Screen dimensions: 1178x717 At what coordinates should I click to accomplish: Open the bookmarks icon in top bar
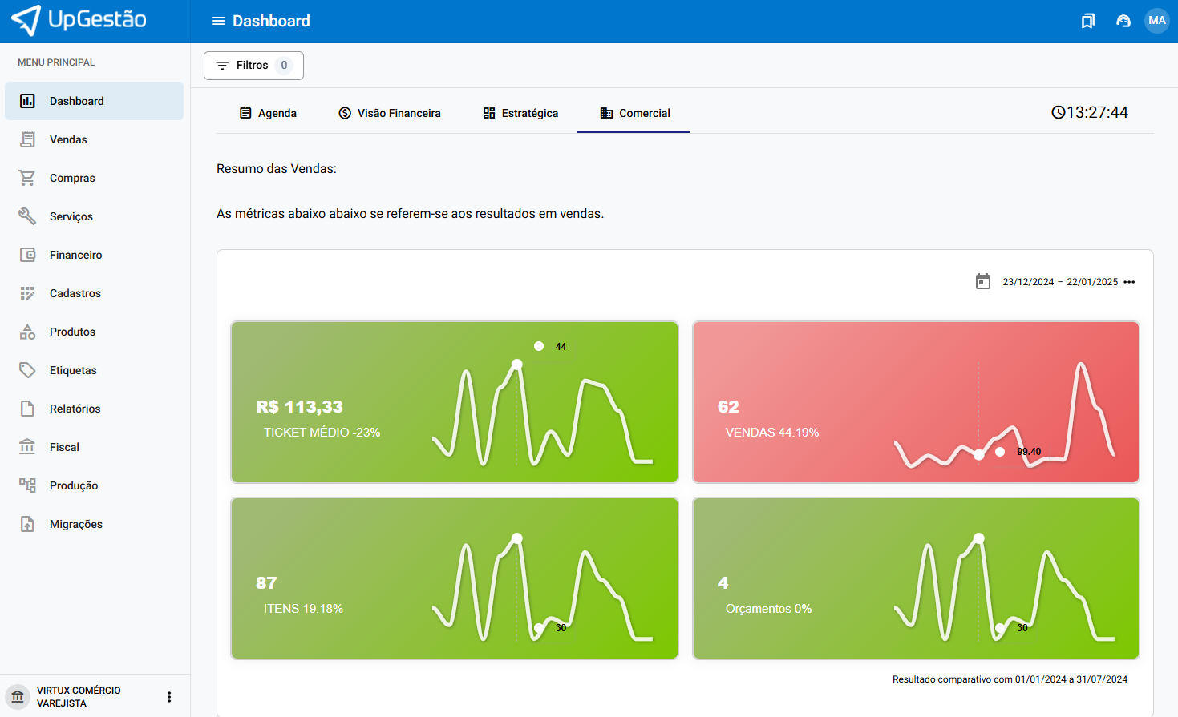tap(1087, 21)
